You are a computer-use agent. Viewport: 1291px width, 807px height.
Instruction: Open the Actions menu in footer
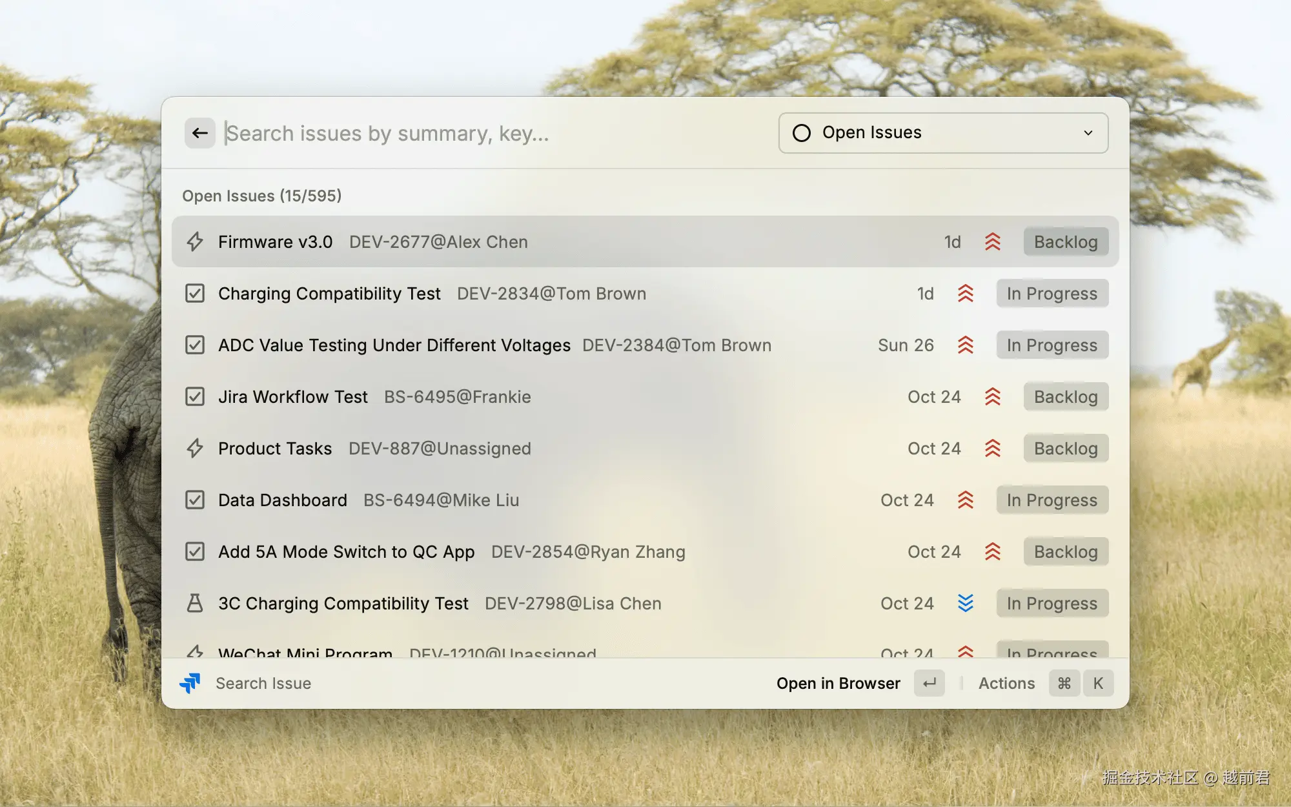click(x=1006, y=683)
